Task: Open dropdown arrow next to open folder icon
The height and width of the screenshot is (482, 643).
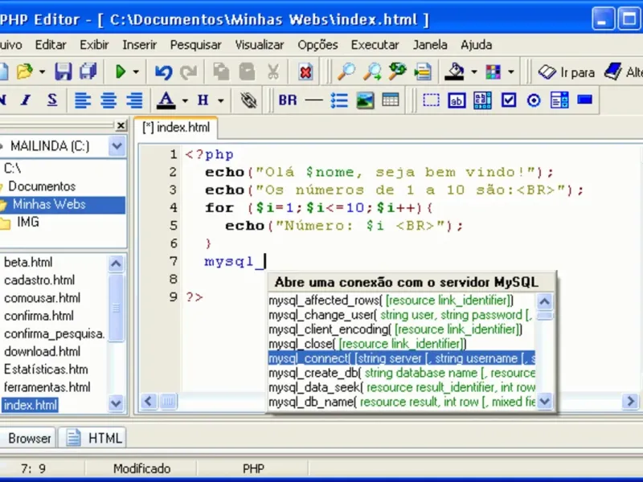Action: click(42, 72)
